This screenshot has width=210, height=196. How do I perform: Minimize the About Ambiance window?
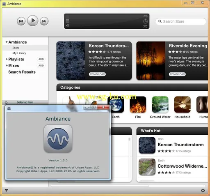87,107
